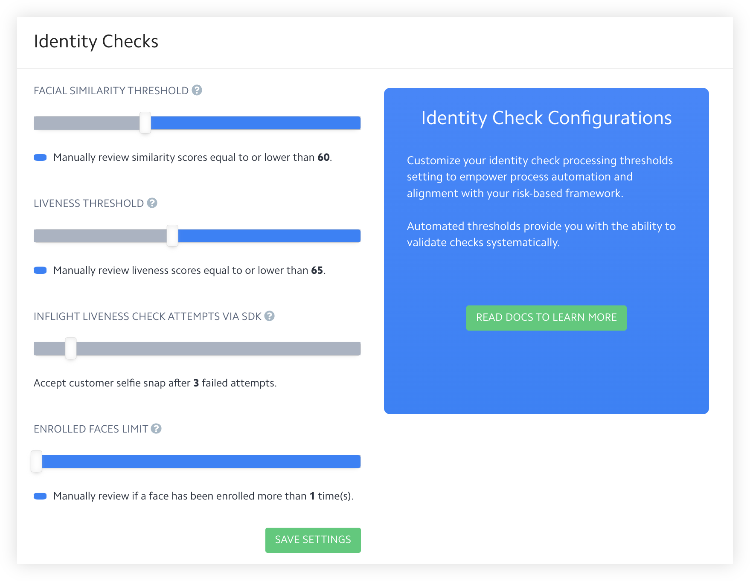Click blue section of Facial Similarity slider track
This screenshot has height=581, width=750.
pyautogui.click(x=256, y=123)
